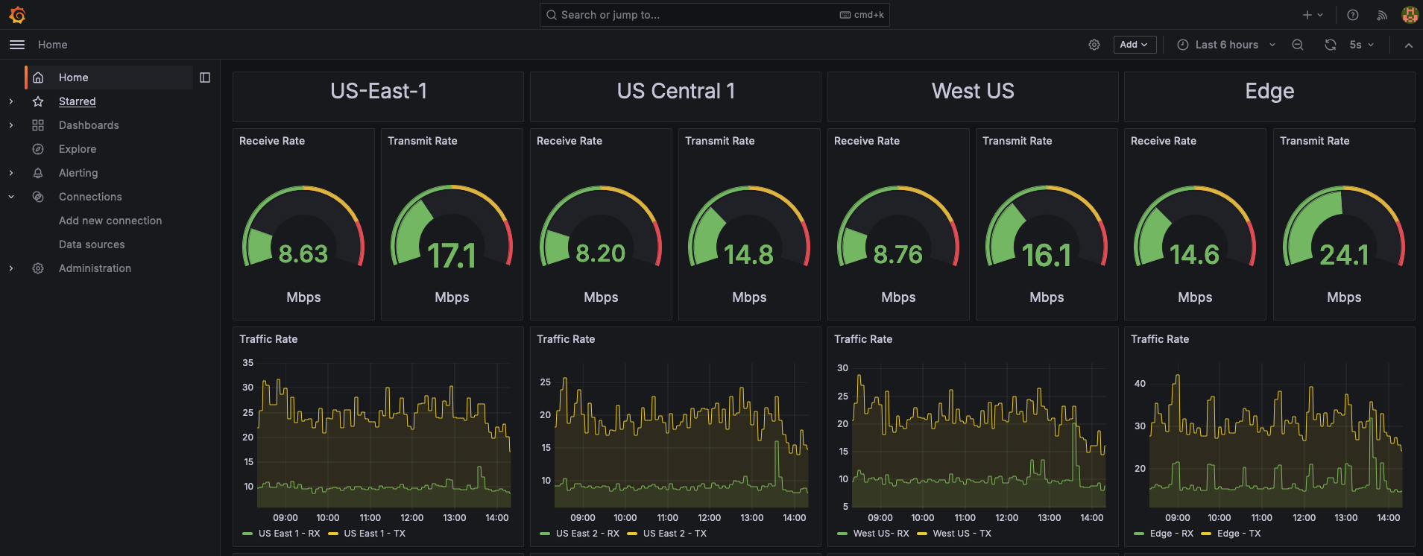Open the news RSS feed icon
The image size is (1423, 556).
click(1382, 15)
